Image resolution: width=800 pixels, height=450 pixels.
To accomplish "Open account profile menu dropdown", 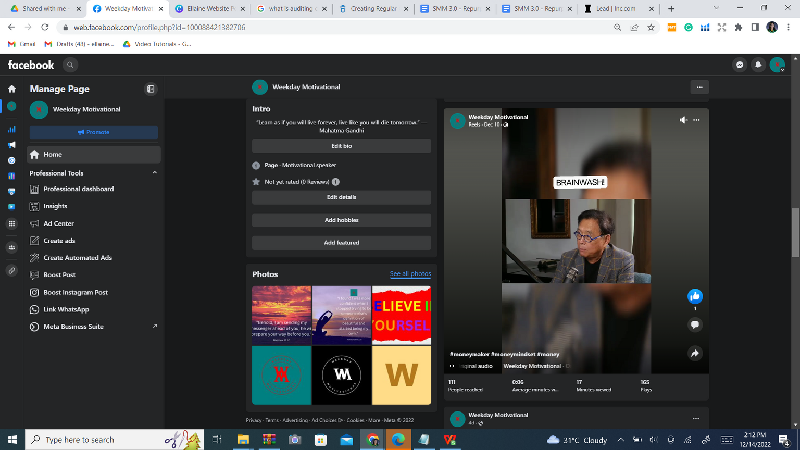I will tap(777, 65).
